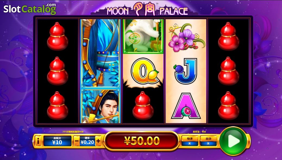Click the white rabbit symbol
282x160 pixels.
pyautogui.click(x=143, y=36)
